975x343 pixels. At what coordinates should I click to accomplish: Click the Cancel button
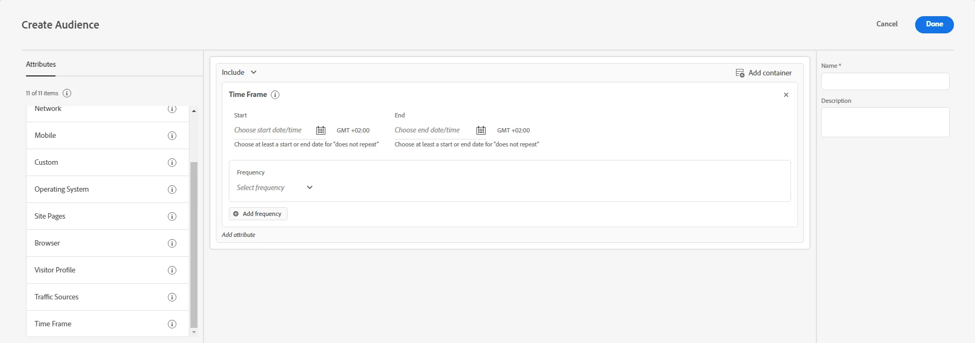pyautogui.click(x=887, y=24)
